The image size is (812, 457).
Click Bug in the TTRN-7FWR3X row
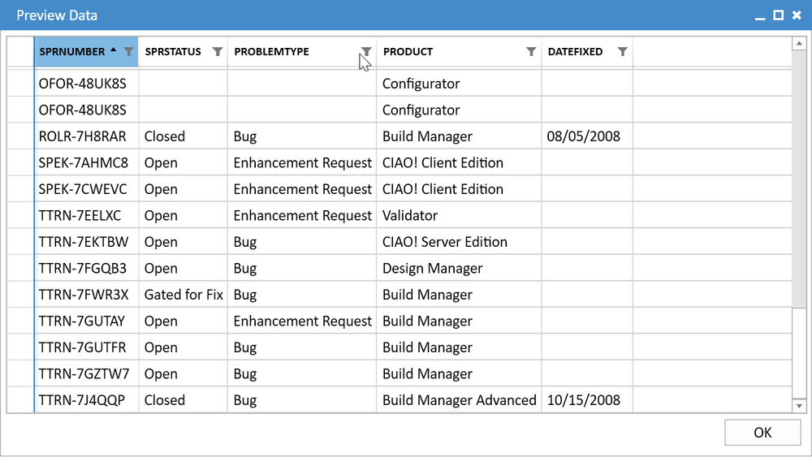tap(302, 295)
